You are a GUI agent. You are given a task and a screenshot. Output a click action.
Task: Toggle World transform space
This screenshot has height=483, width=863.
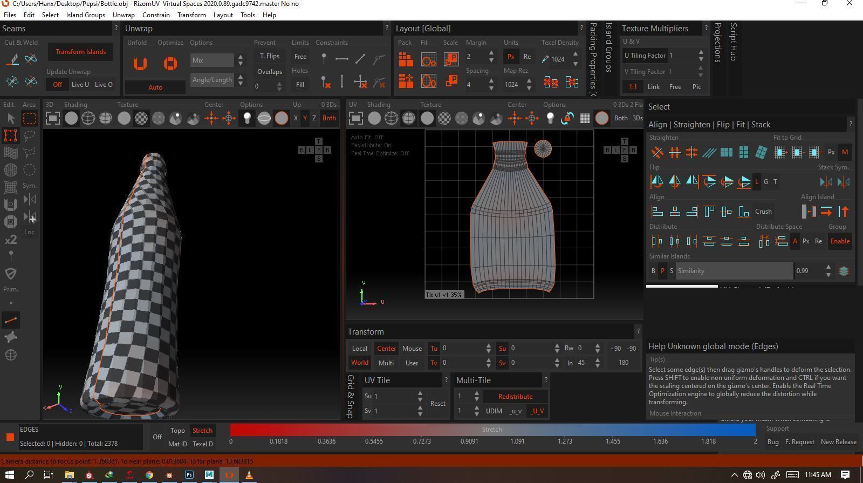(x=360, y=363)
